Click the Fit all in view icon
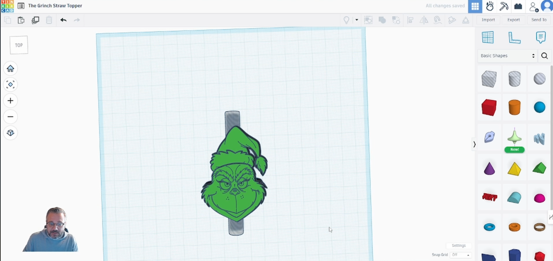This screenshot has width=553, height=261. tap(10, 85)
